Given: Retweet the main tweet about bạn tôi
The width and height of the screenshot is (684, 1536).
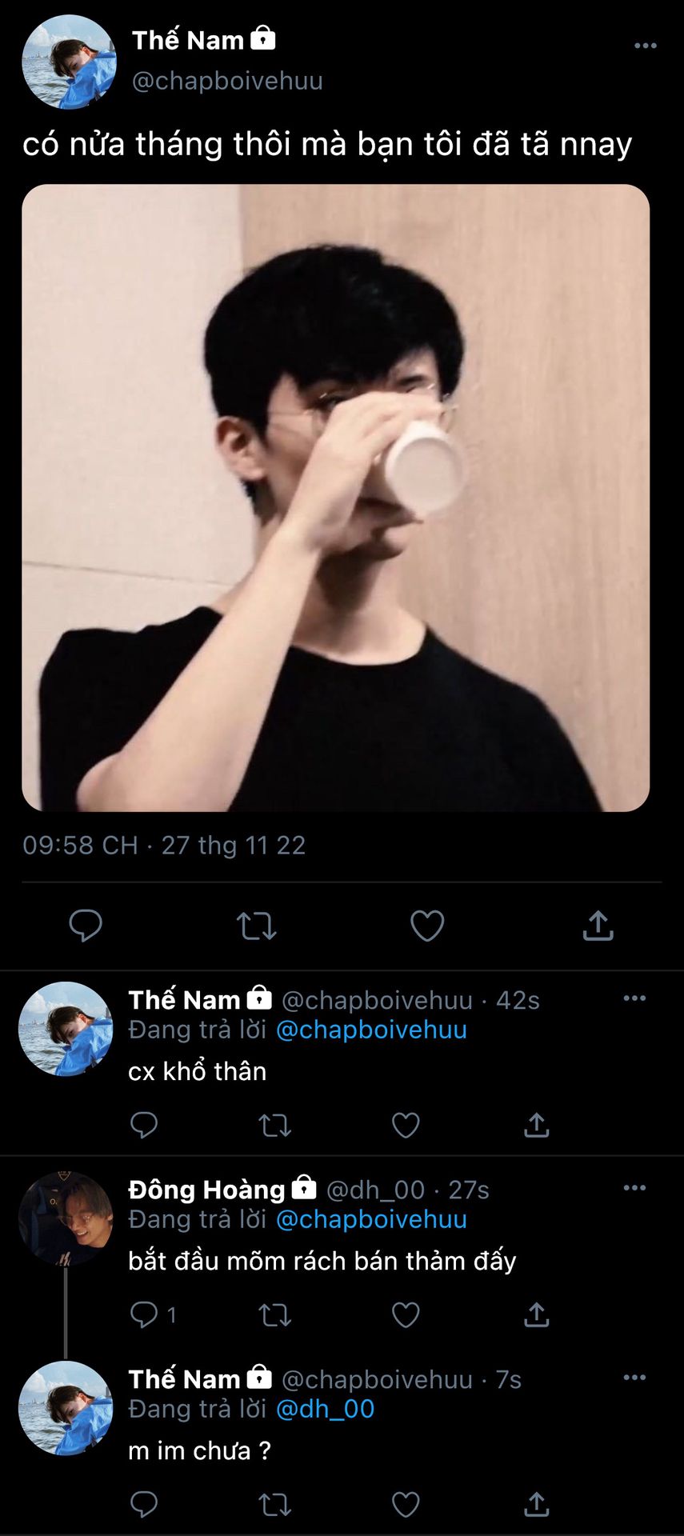Looking at the screenshot, I should tap(256, 926).
